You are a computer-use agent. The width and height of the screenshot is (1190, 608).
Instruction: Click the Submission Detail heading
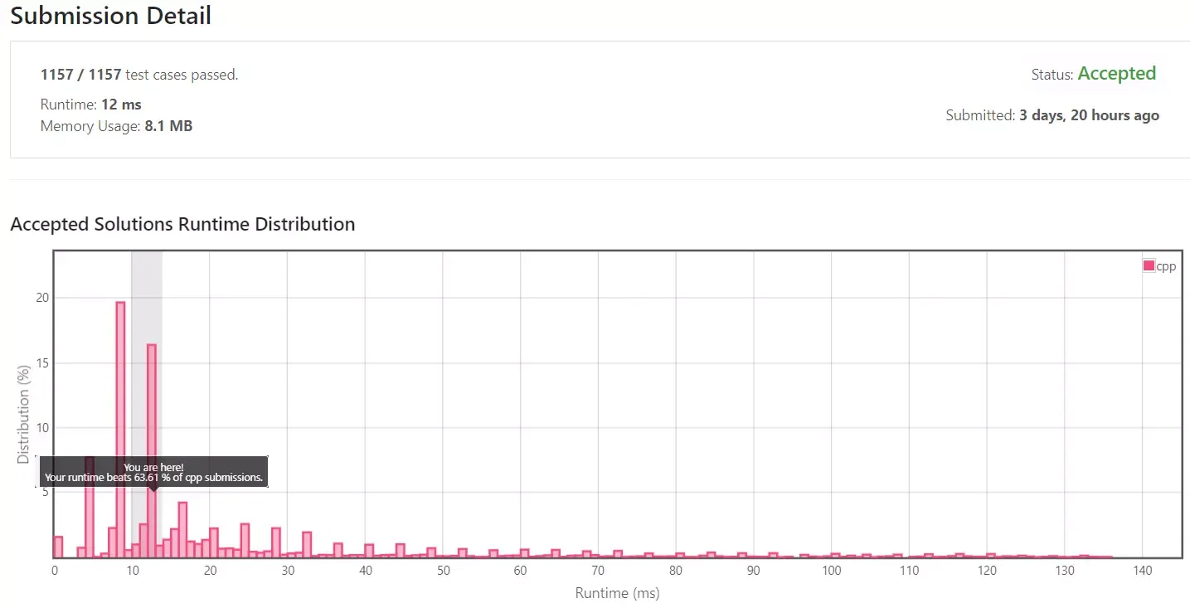pos(111,15)
